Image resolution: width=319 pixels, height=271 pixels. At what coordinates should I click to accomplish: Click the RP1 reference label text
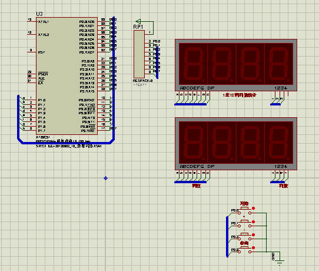(x=138, y=27)
